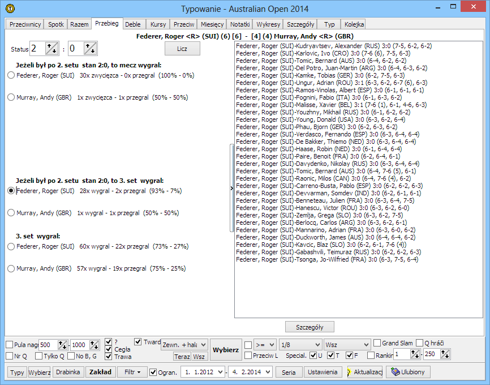This screenshot has width=490, height=385.
Task: Open the Deble tab
Action: tap(133, 24)
